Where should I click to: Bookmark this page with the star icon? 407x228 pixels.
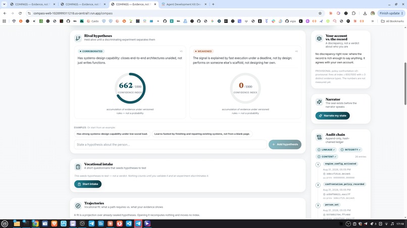point(320,13)
